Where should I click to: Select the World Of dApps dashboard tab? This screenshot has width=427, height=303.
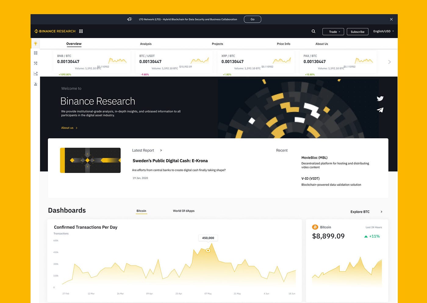point(184,211)
